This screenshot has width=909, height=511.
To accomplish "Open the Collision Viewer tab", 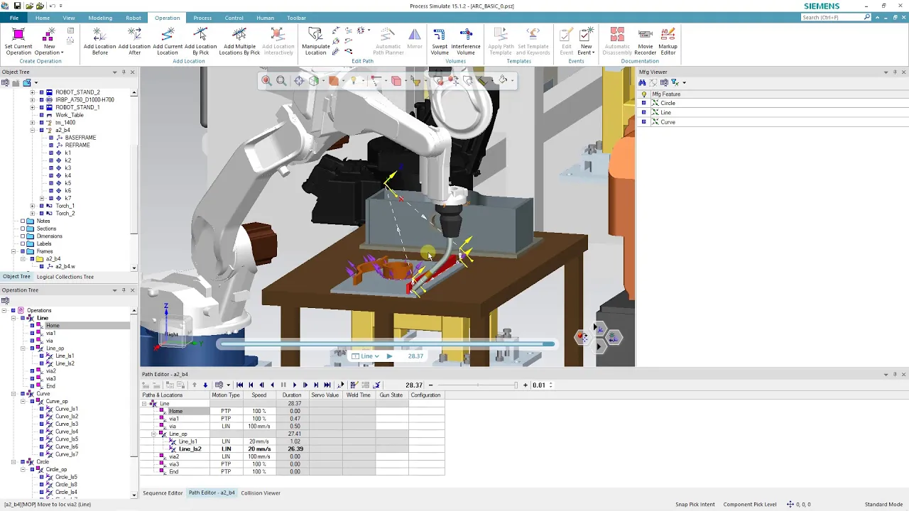I will pos(261,493).
